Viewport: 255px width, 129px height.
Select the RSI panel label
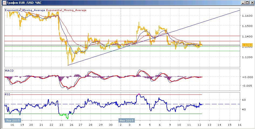pos(7,94)
